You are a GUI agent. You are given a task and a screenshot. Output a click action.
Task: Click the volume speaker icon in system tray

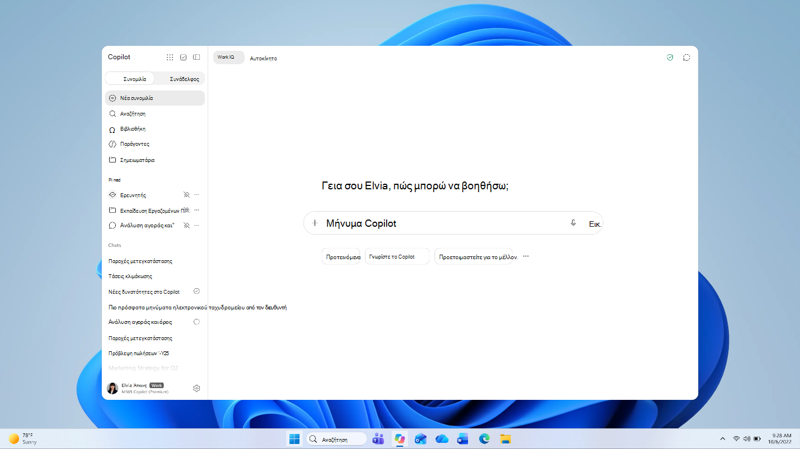point(746,439)
